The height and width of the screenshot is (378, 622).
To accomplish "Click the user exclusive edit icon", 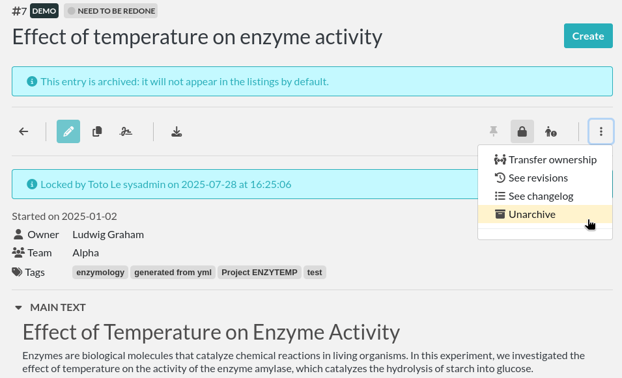I will (551, 131).
